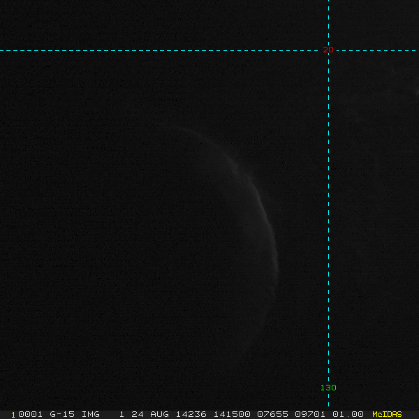
Task: Click the IMG label in status bar
Action: [90, 414]
